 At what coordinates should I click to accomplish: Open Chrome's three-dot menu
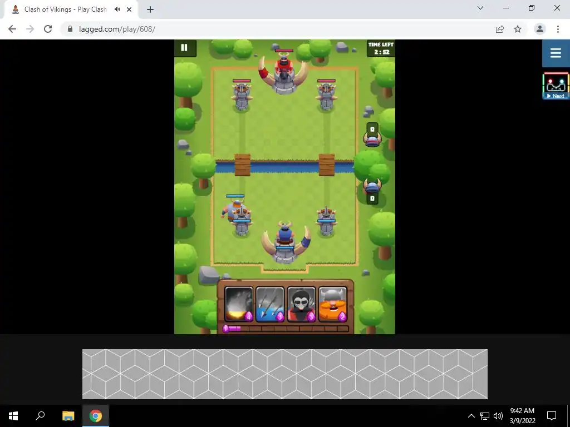coord(558,29)
